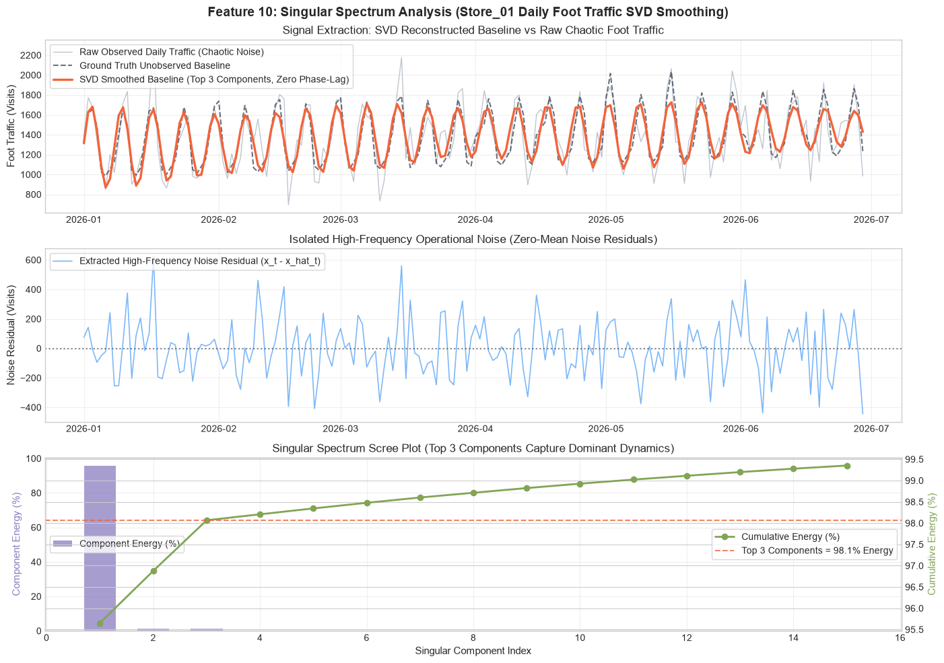
Task: Click the cumulative energy marker at component 8
Action: [473, 493]
